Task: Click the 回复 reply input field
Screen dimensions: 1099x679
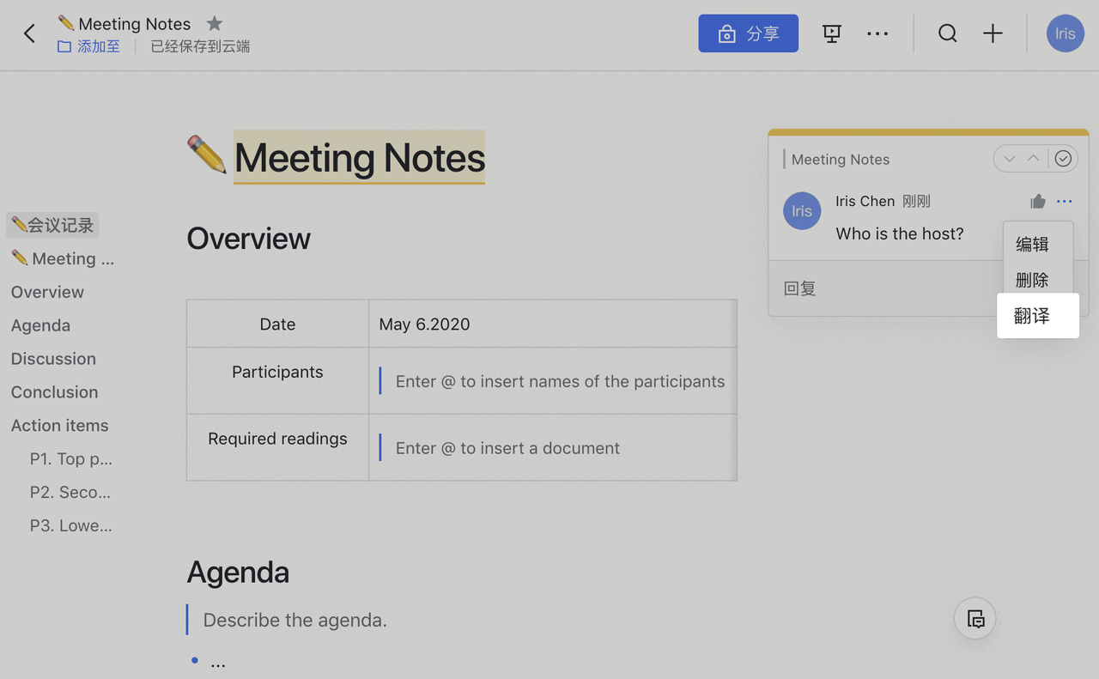Action: tap(876, 288)
